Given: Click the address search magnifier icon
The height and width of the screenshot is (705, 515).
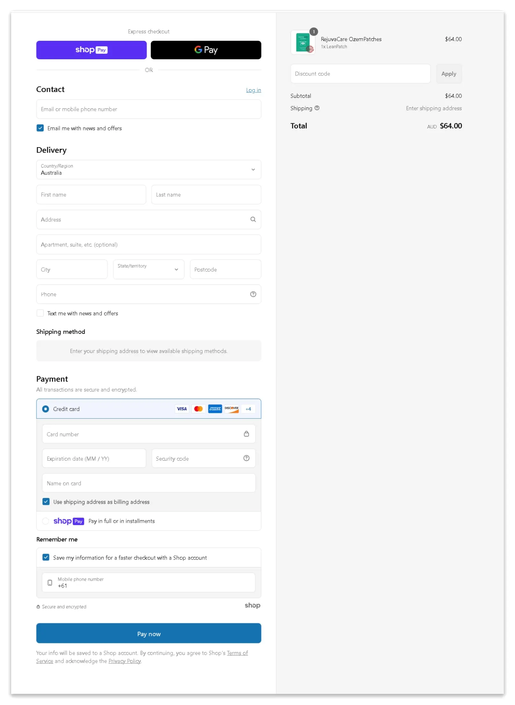Looking at the screenshot, I should [253, 219].
